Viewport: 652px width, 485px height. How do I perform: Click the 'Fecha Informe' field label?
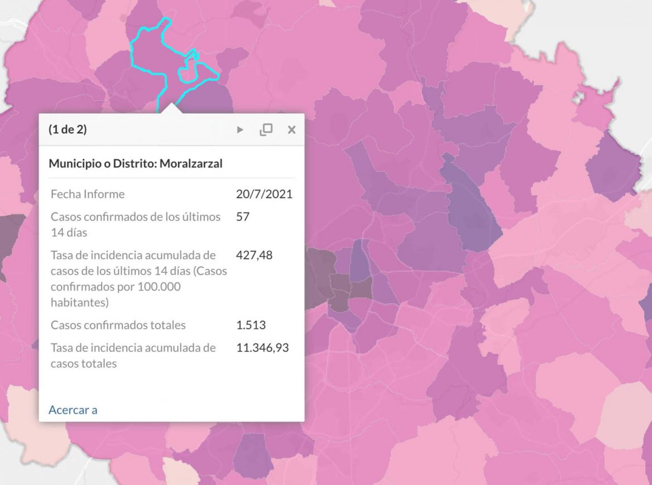click(x=87, y=194)
